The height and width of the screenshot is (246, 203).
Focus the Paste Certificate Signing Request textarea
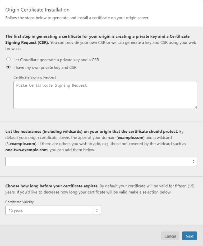(105, 95)
